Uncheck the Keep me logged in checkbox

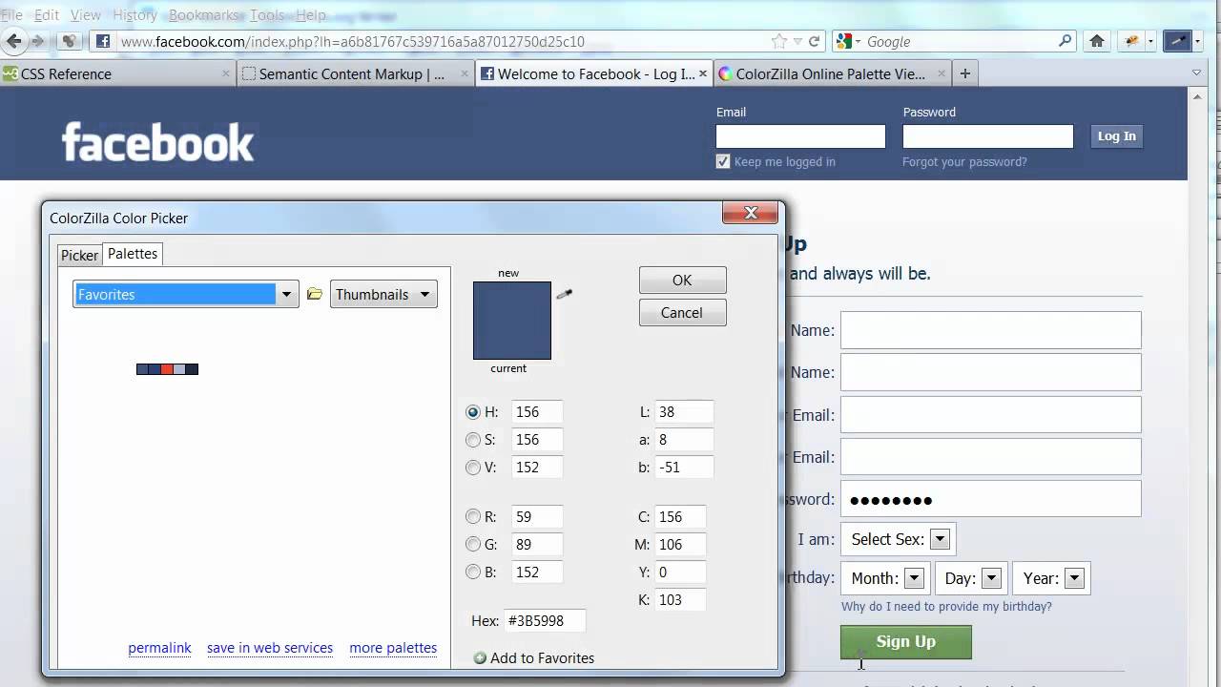pyautogui.click(x=723, y=161)
